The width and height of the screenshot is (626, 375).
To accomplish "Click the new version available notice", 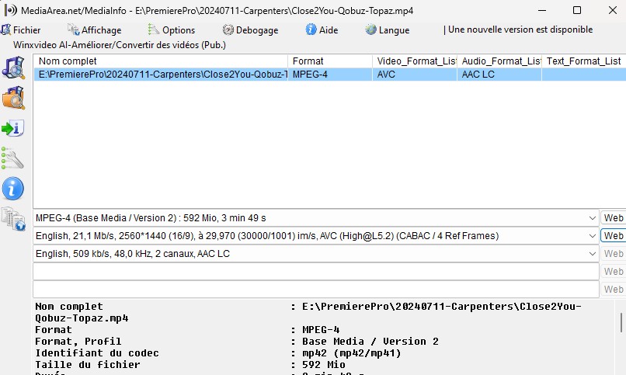I will (519, 30).
